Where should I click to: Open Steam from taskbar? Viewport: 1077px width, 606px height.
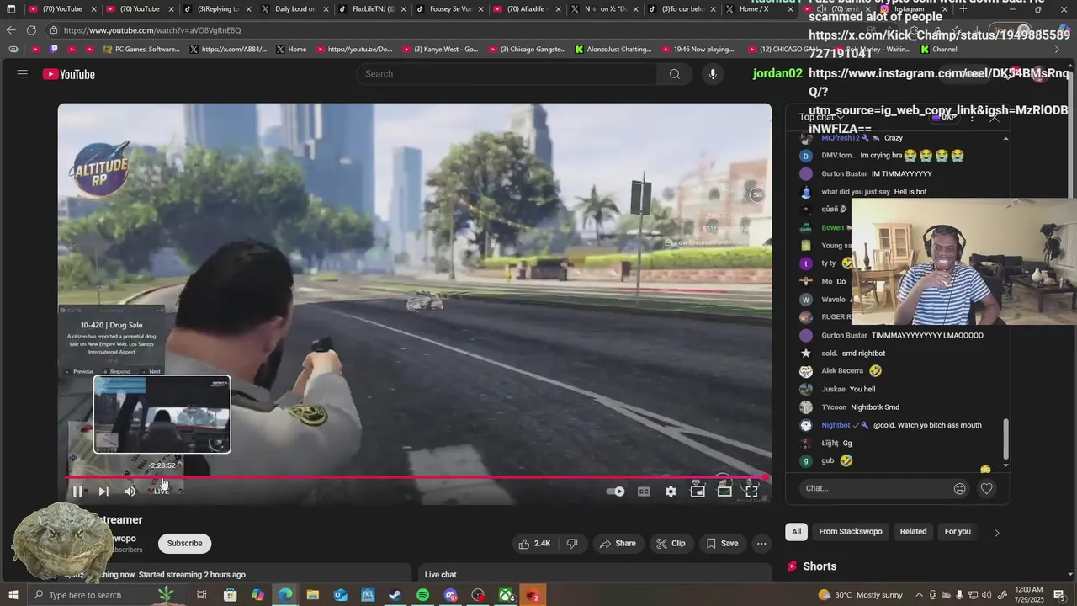point(395,595)
